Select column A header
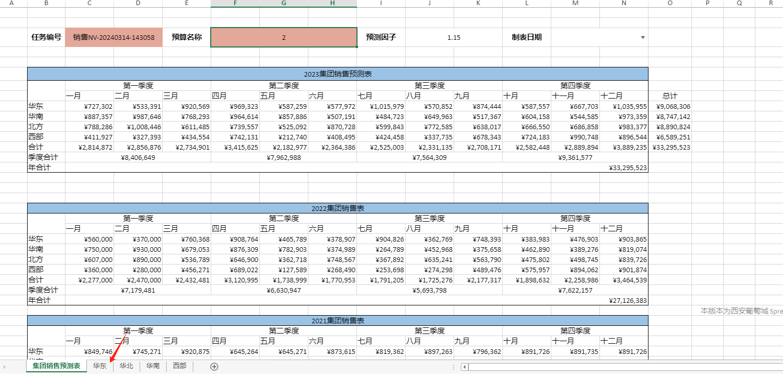783x381 pixels. tap(12, 4)
